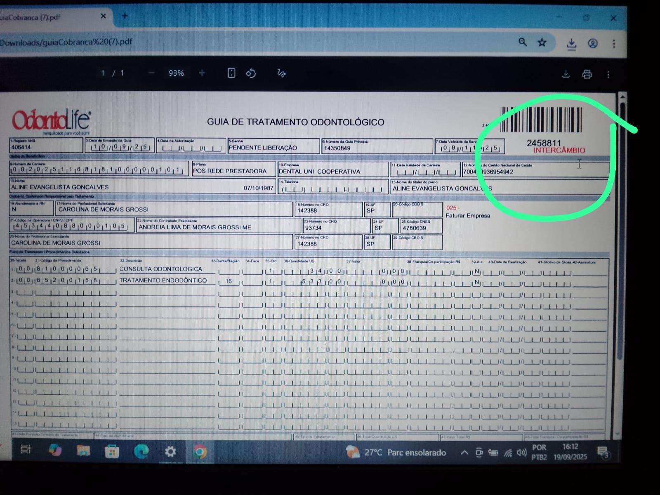Screen dimensions: 660x495
Task: Show hidden system tray icons
Action: coord(464,453)
